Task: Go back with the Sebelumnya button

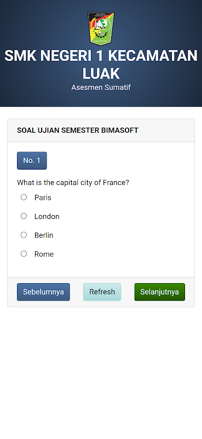Action: [43, 292]
